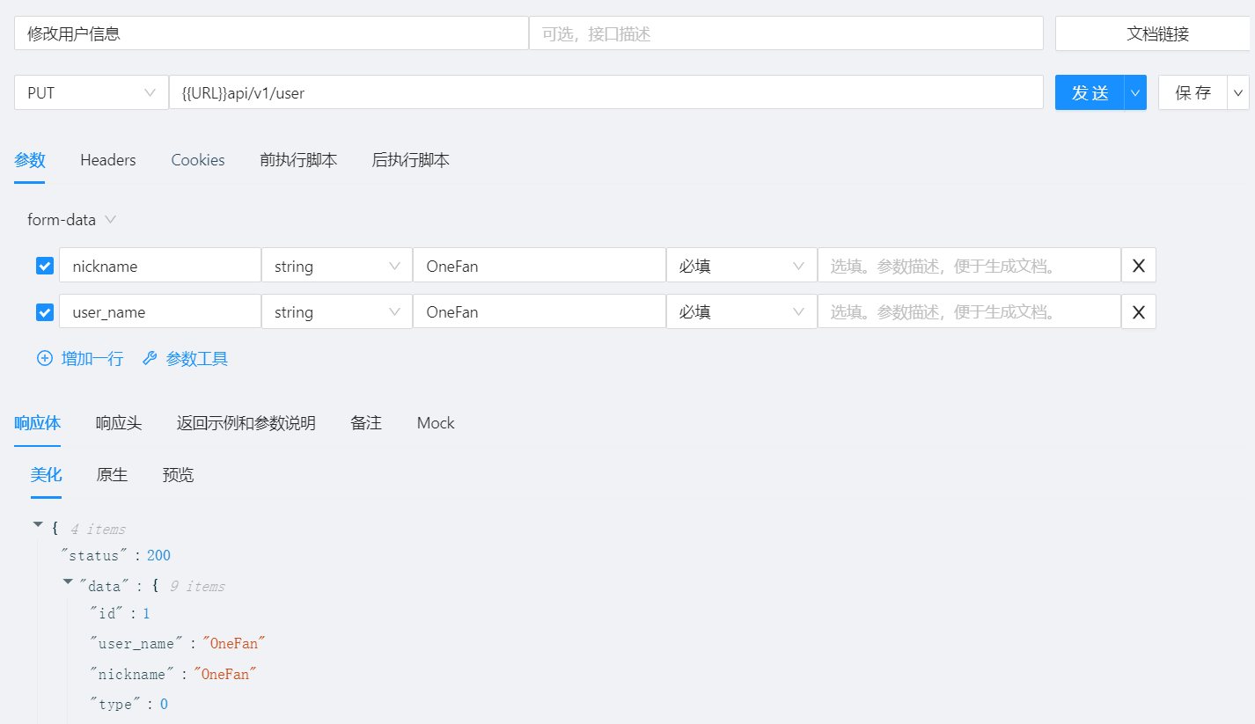1255x724 pixels.
Task: Collapse the root JSON object triangle
Action: 37,523
